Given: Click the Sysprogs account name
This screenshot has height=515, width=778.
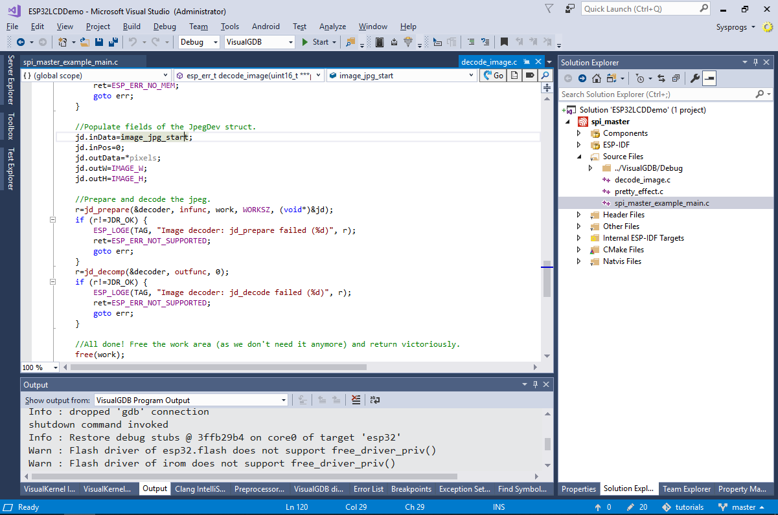Looking at the screenshot, I should click(x=731, y=27).
